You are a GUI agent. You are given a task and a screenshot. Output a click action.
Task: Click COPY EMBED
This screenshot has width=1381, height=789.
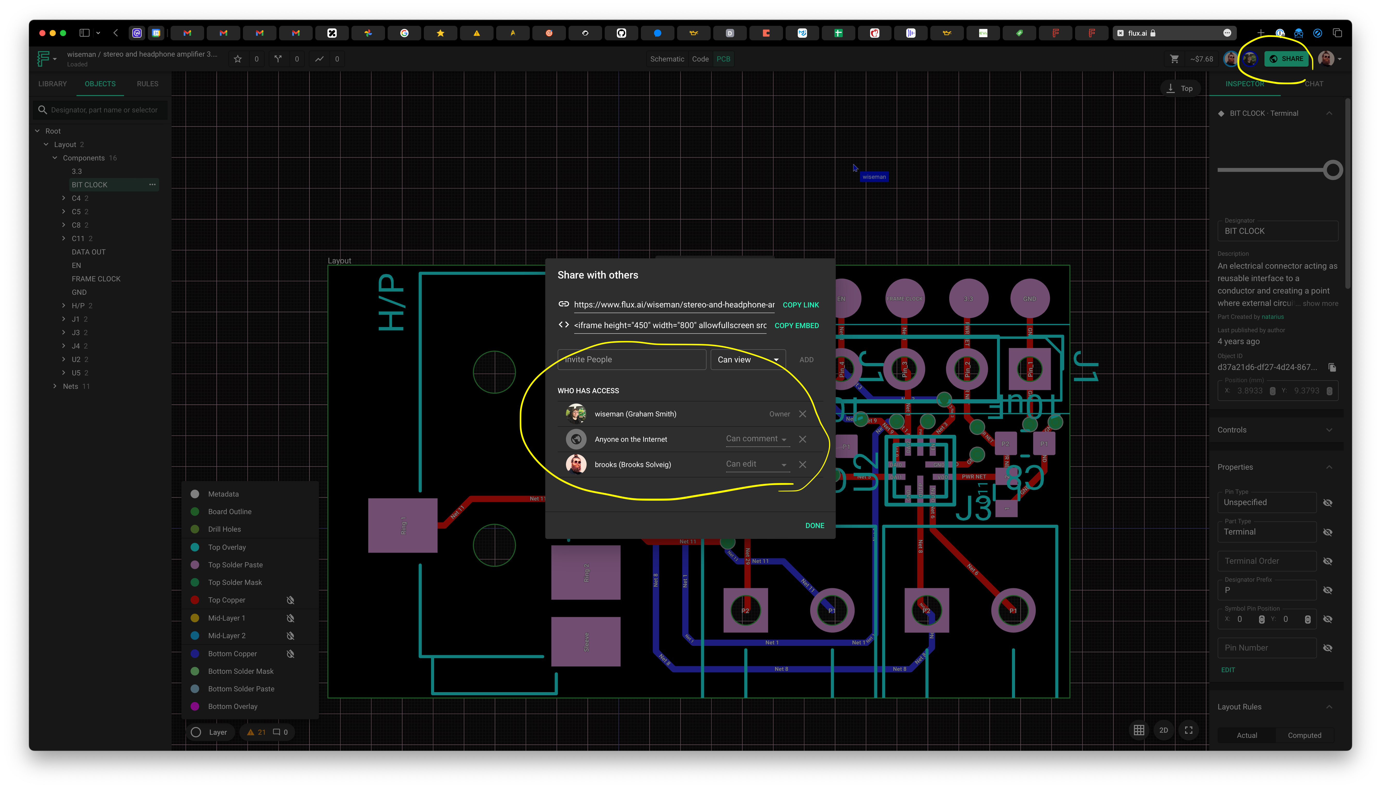pos(796,326)
